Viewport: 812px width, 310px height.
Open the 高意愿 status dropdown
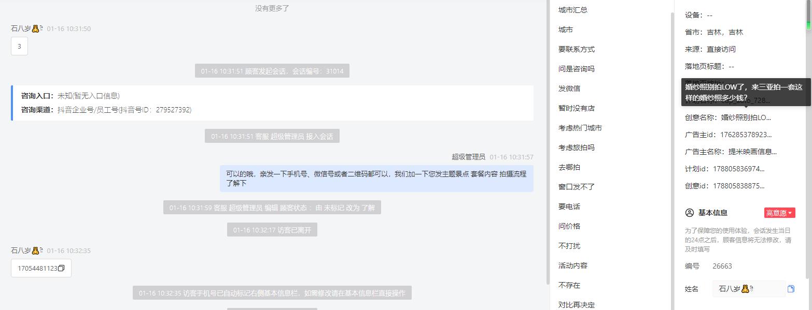779,213
